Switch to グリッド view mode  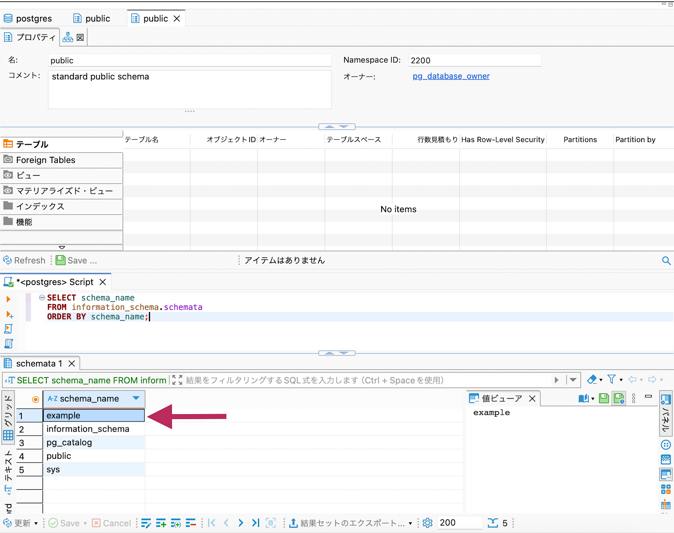[8, 417]
